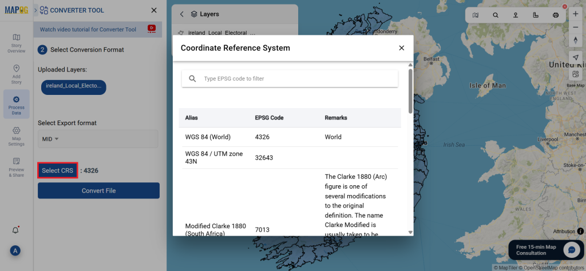
Task: Close the Coordinate Reference System dialog
Action: click(401, 48)
